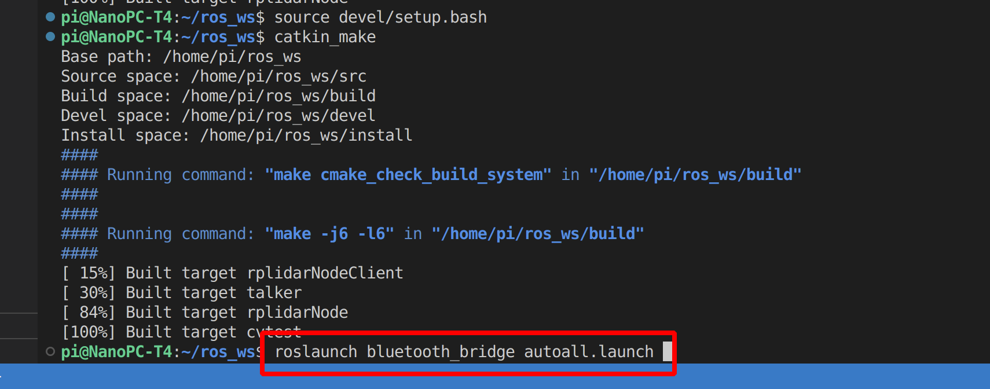Click build path after cmake_check_build_system command
Viewport: 990px width, 389px height.
pos(695,175)
